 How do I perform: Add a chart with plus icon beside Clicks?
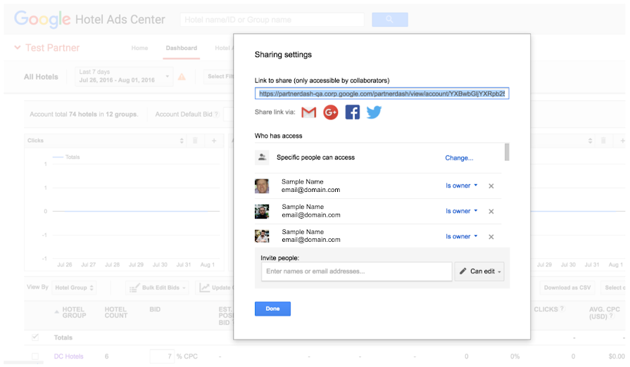pos(214,141)
